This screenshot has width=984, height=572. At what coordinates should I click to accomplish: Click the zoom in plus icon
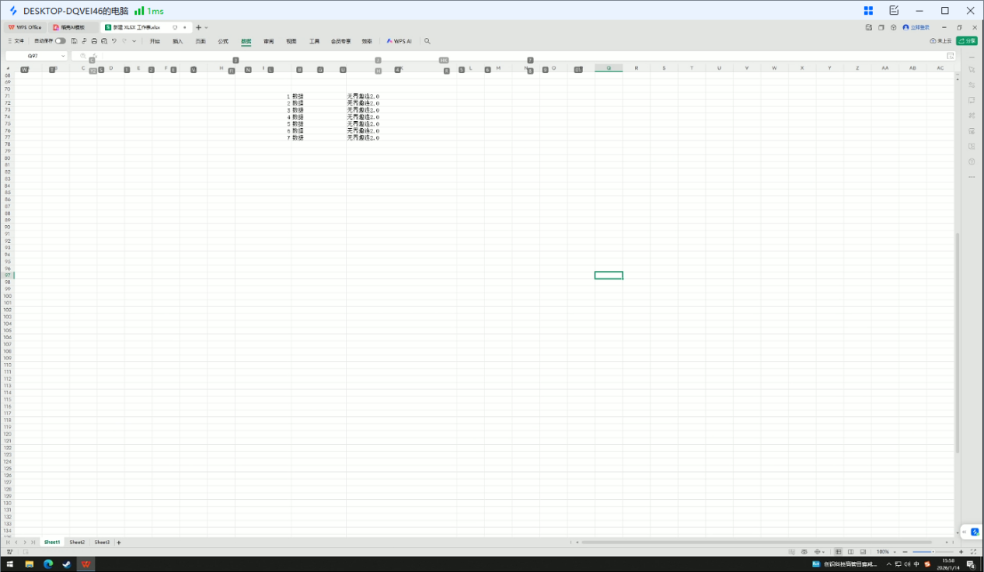click(961, 552)
